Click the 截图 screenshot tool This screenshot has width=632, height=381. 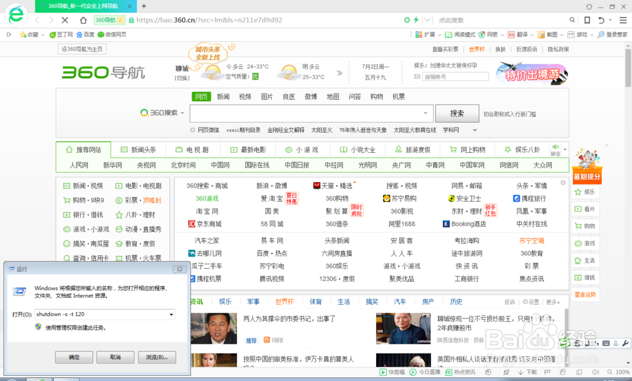tap(548, 35)
